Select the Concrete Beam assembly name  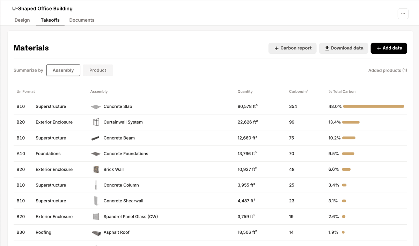click(119, 138)
